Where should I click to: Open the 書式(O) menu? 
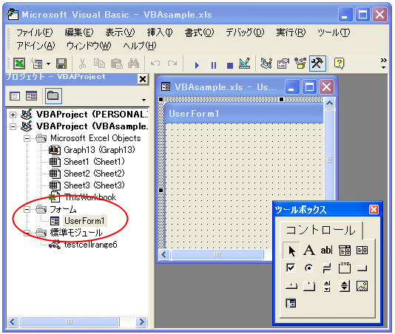coord(199,33)
